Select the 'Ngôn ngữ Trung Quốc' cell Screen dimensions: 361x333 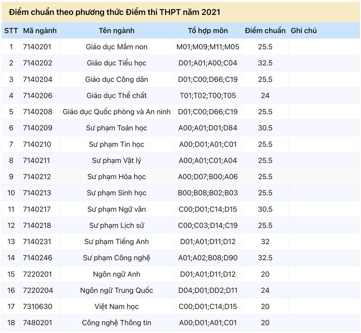[116, 290]
